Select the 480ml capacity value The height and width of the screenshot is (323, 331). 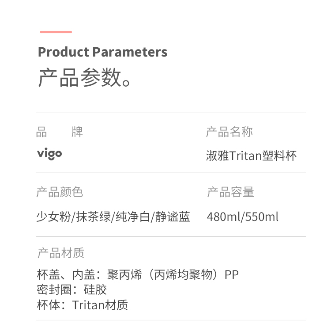point(223,217)
